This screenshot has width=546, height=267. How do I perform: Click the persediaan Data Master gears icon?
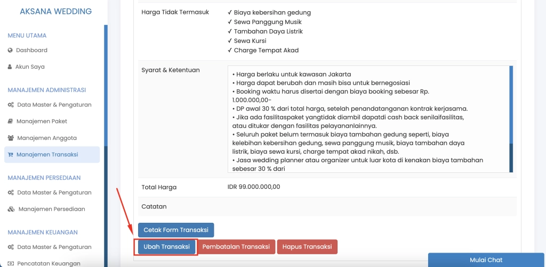coord(11,193)
